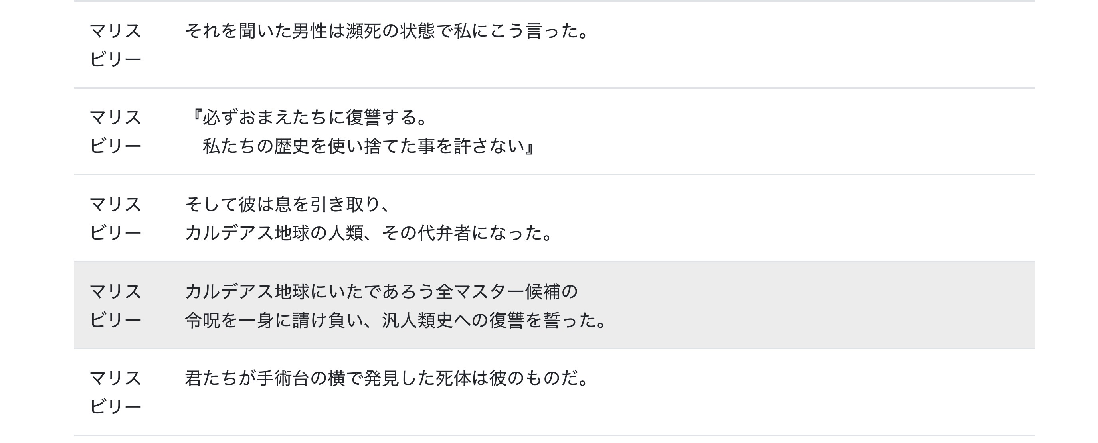This screenshot has width=1098, height=443.
Task: Click the speaker name beside '『必ずおまえたちに復讐する。'
Action: tap(115, 132)
